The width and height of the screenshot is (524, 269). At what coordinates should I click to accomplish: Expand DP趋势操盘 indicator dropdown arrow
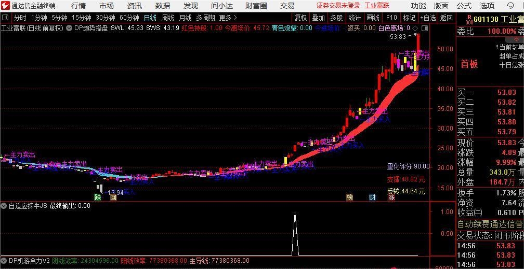pyautogui.click(x=69, y=29)
